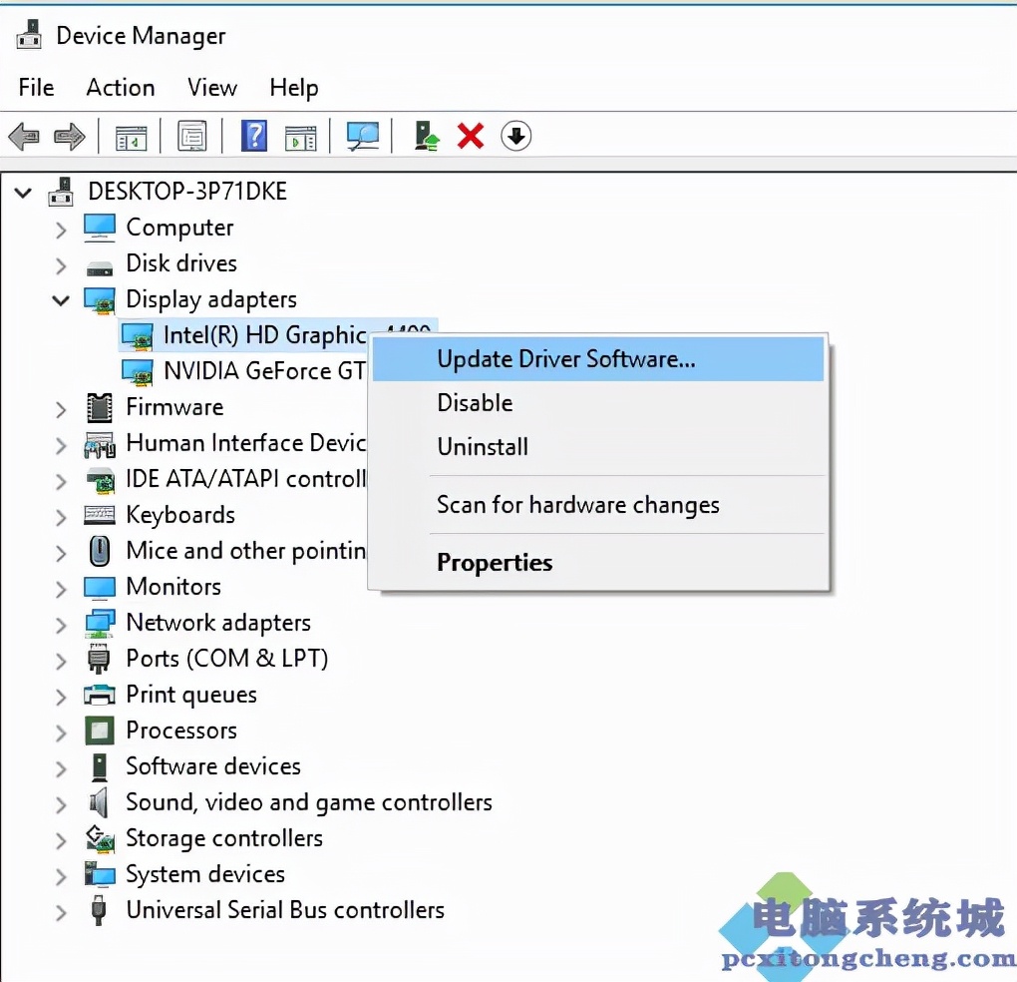
Task: Click the Forward navigation arrow
Action: (68, 136)
